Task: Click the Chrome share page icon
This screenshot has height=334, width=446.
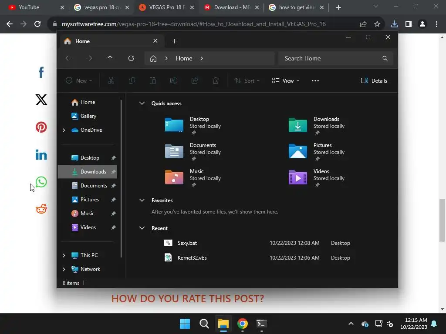Action: point(363,24)
